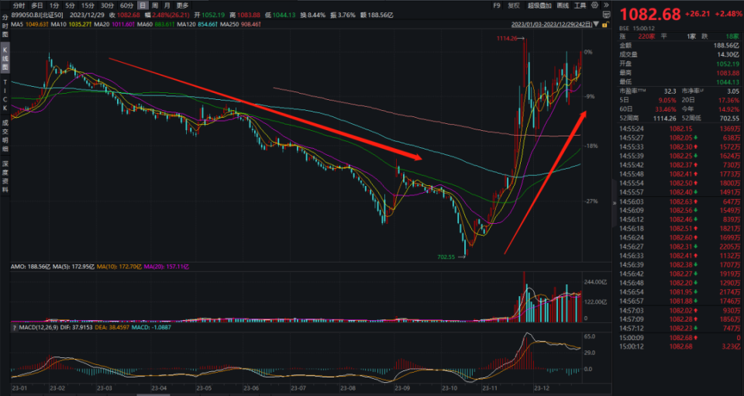Click the MA60 883.61 indicator label
744x396 pixels.
click(x=155, y=24)
